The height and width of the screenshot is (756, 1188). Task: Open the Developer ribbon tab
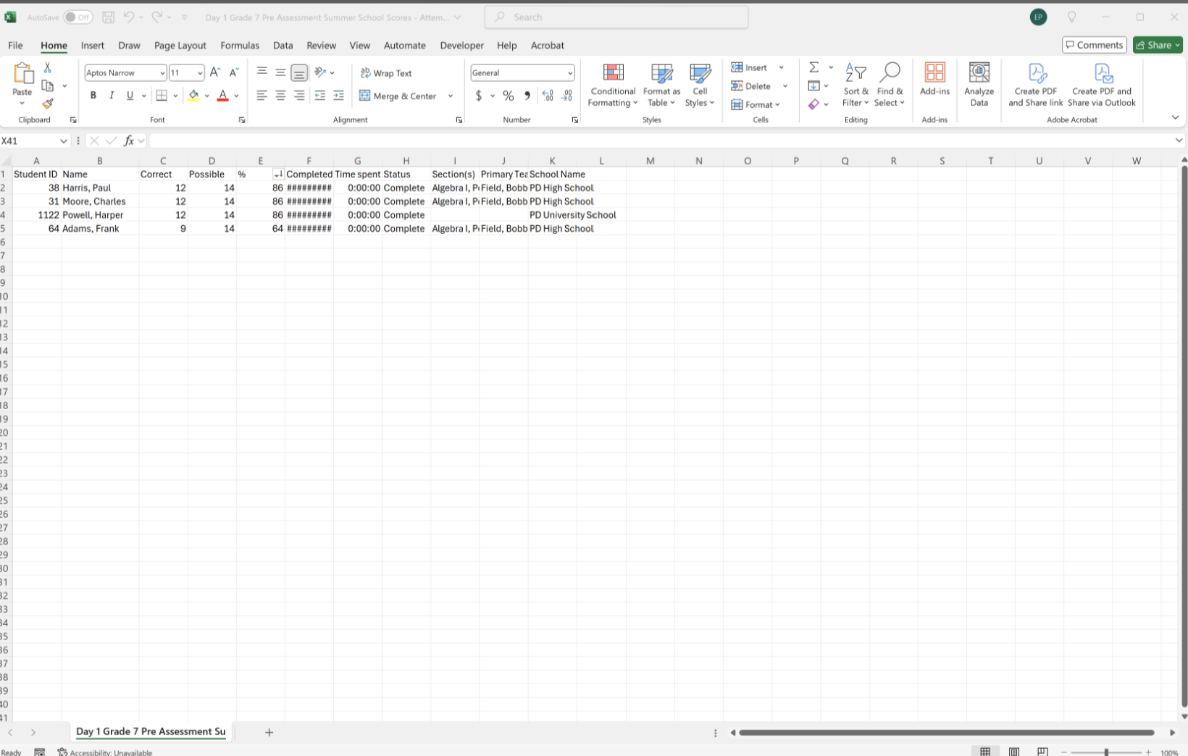[461, 45]
